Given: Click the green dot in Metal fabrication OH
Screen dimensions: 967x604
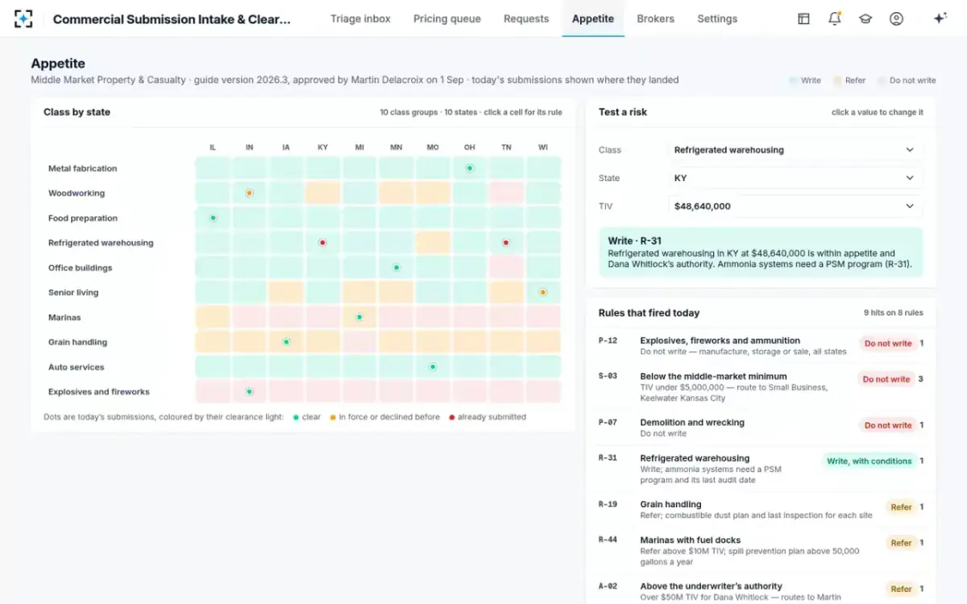Looking at the screenshot, I should point(470,168).
